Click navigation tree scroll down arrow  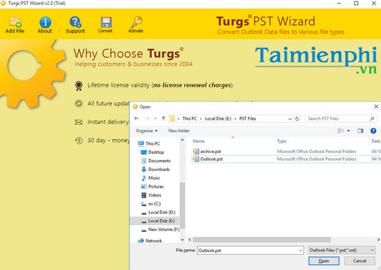click(182, 240)
